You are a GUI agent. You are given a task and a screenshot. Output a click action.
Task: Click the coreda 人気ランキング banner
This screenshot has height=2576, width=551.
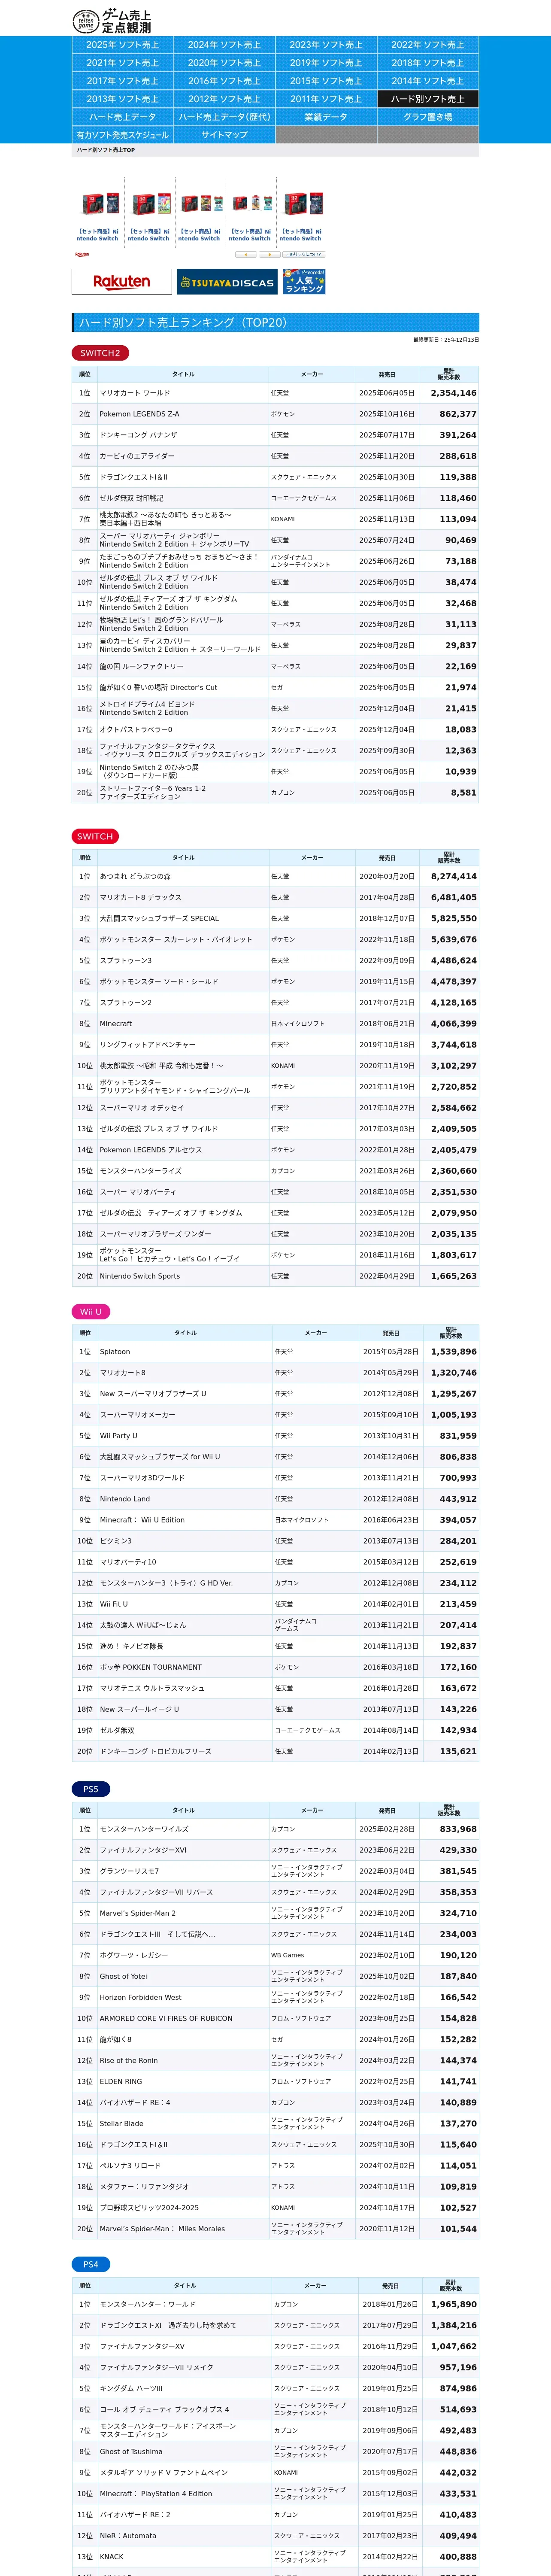[304, 281]
